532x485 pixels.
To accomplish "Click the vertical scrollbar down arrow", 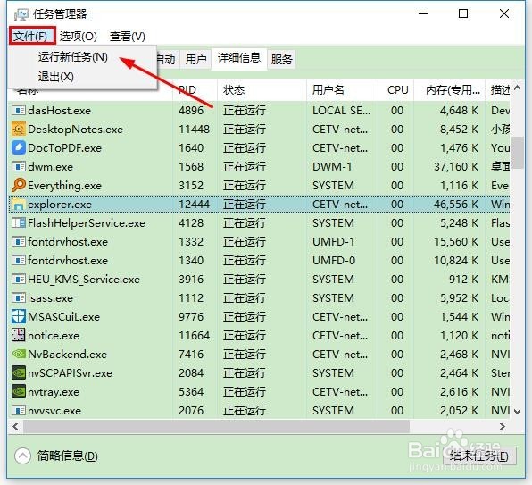I will click(517, 412).
